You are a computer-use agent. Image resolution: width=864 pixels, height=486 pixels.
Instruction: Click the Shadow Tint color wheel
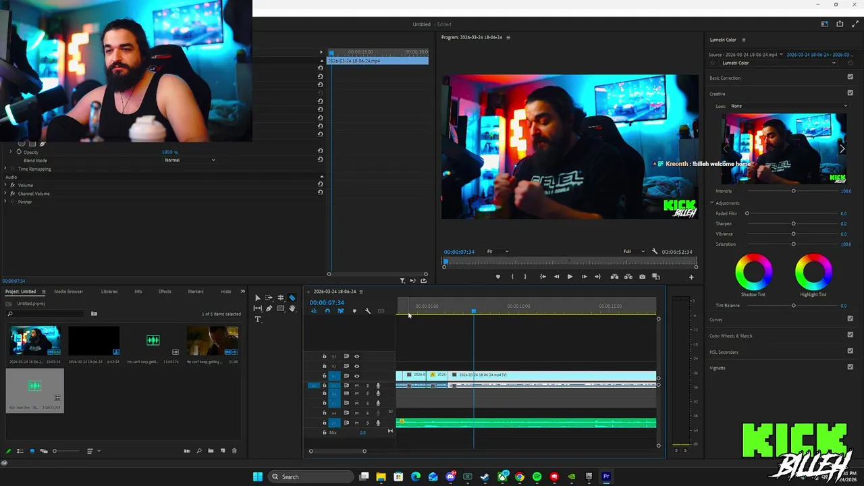pyautogui.click(x=754, y=271)
